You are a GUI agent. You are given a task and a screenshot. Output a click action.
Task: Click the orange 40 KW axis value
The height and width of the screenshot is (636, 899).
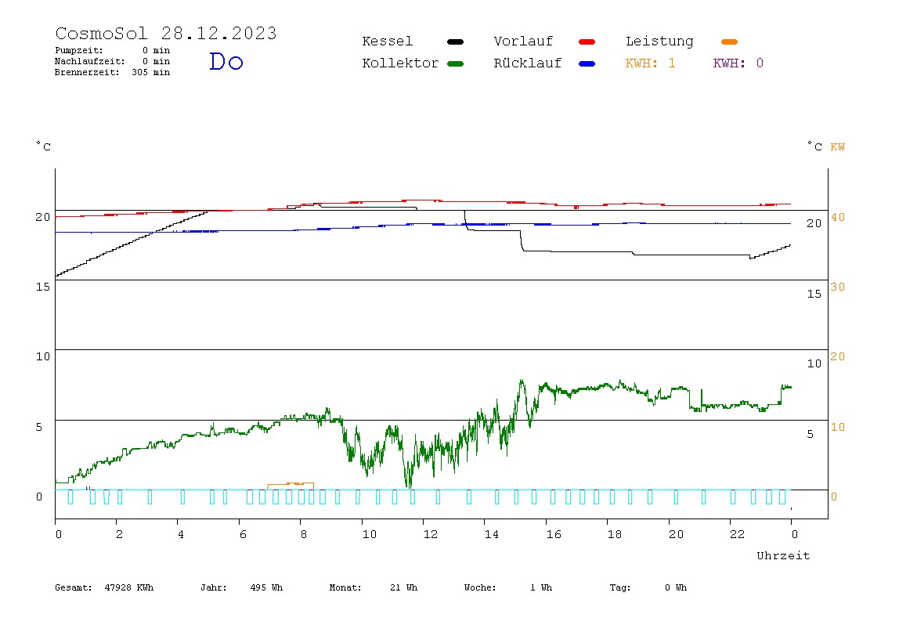(x=838, y=218)
